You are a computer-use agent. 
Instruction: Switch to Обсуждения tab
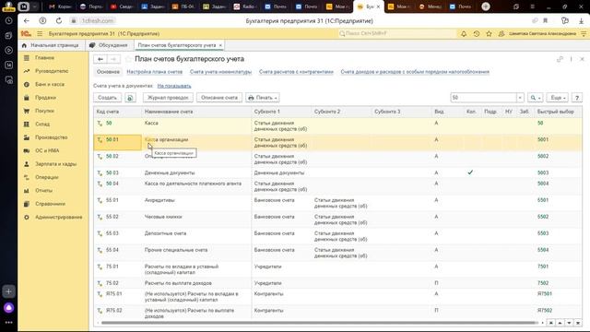pos(109,45)
